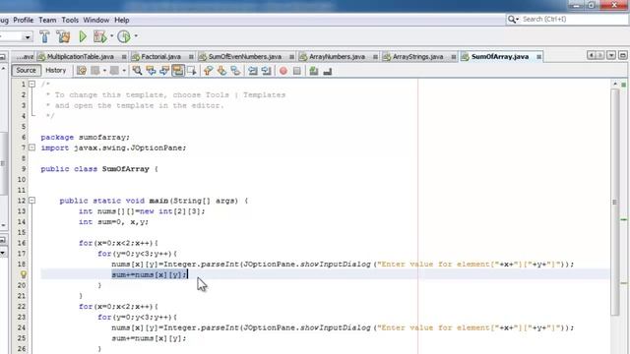Collapse the comment fold at line 1
630x354 pixels.
point(31,84)
